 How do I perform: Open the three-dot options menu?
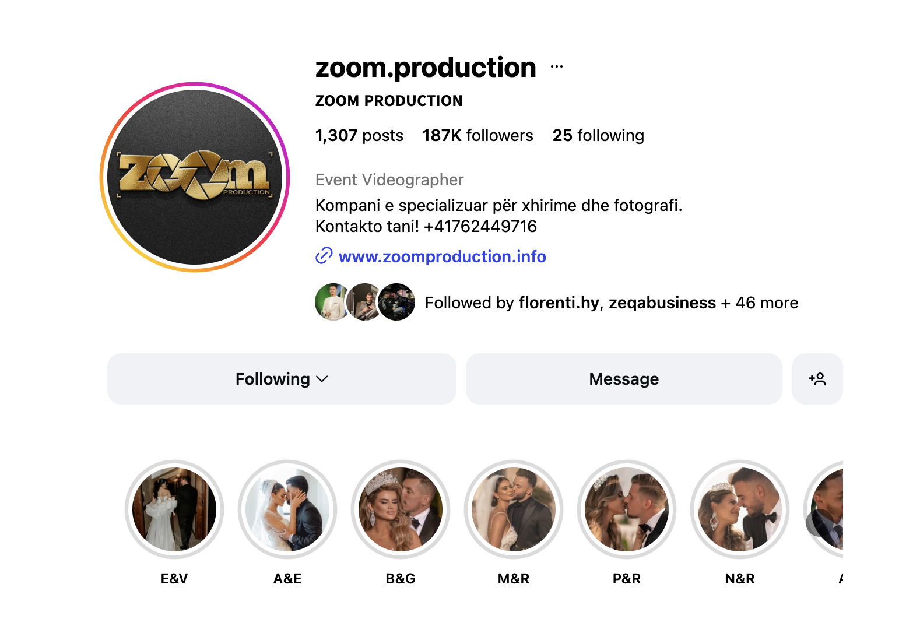pyautogui.click(x=557, y=67)
